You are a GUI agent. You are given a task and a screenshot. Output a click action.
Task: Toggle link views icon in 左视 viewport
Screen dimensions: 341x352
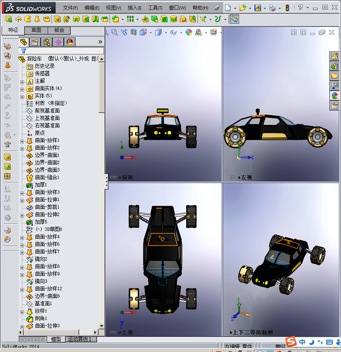pos(233,177)
